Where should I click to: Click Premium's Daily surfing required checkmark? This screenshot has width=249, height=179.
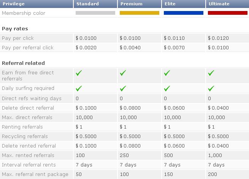point(123,88)
